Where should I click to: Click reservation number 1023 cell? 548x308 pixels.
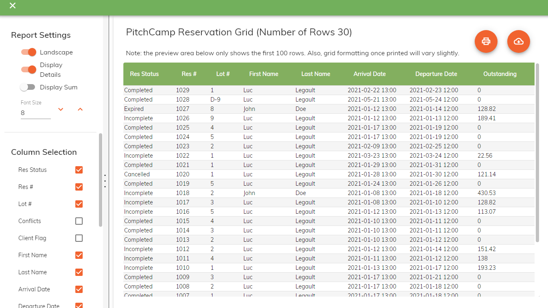click(x=183, y=146)
